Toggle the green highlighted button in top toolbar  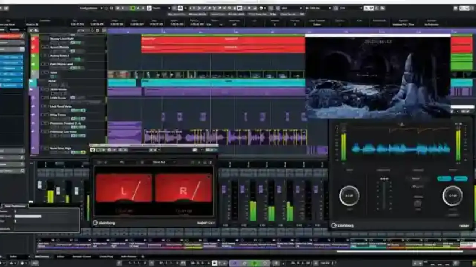[x=133, y=8]
